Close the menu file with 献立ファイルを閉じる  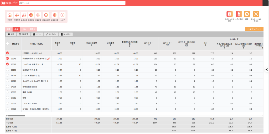pos(256,14)
